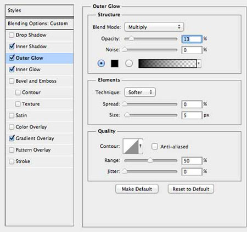Screen dimensions: 247x232
Task: Click the Range slider handle
Action: tap(150, 160)
